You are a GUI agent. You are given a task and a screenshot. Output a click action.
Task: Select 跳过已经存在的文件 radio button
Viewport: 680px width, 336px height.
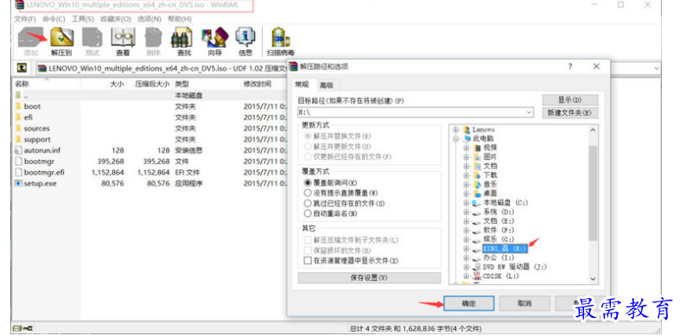(x=308, y=203)
